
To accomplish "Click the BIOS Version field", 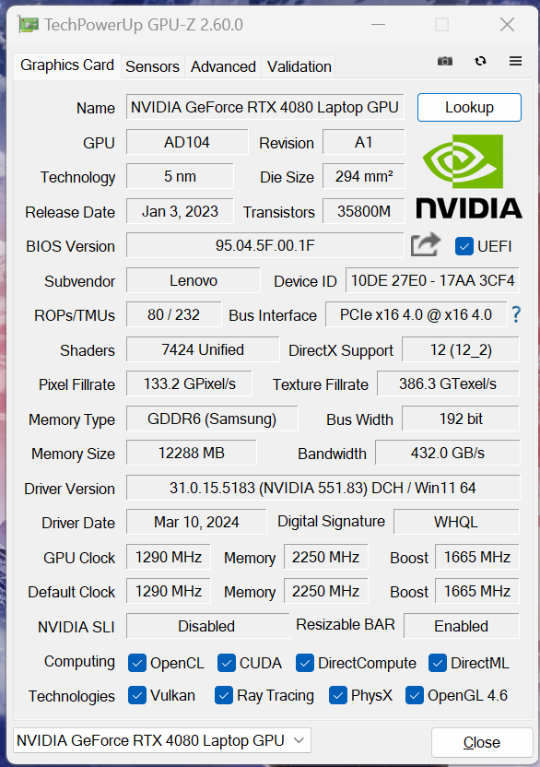I will point(265,245).
